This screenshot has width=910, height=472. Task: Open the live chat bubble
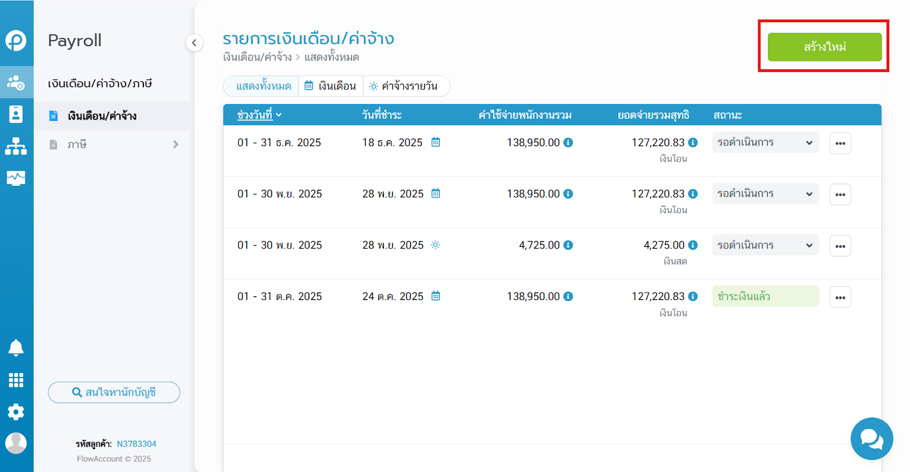[871, 438]
